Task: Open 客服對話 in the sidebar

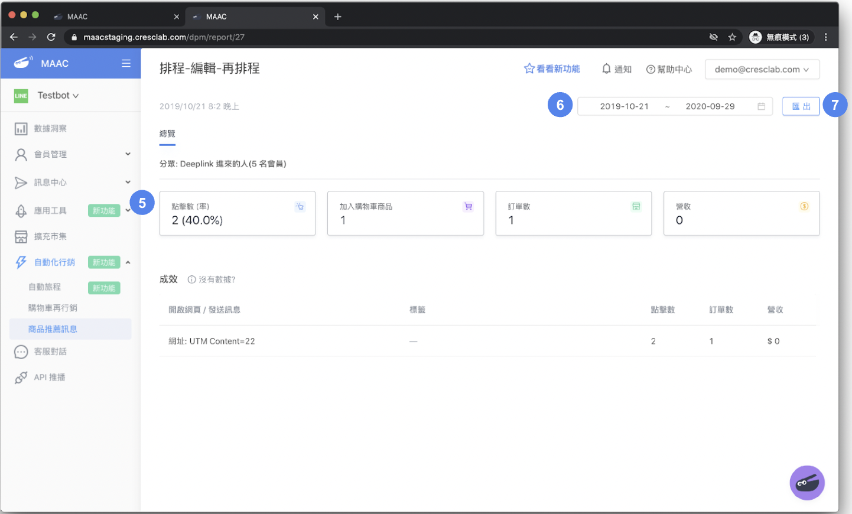Action: [x=50, y=352]
